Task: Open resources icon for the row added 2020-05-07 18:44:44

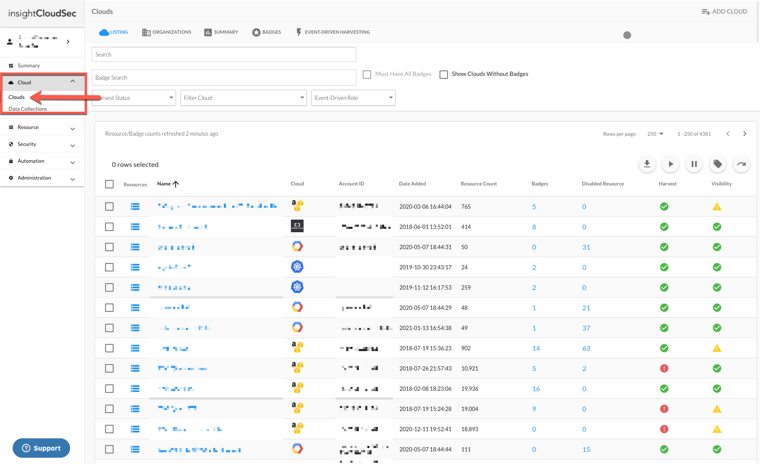Action: click(135, 449)
